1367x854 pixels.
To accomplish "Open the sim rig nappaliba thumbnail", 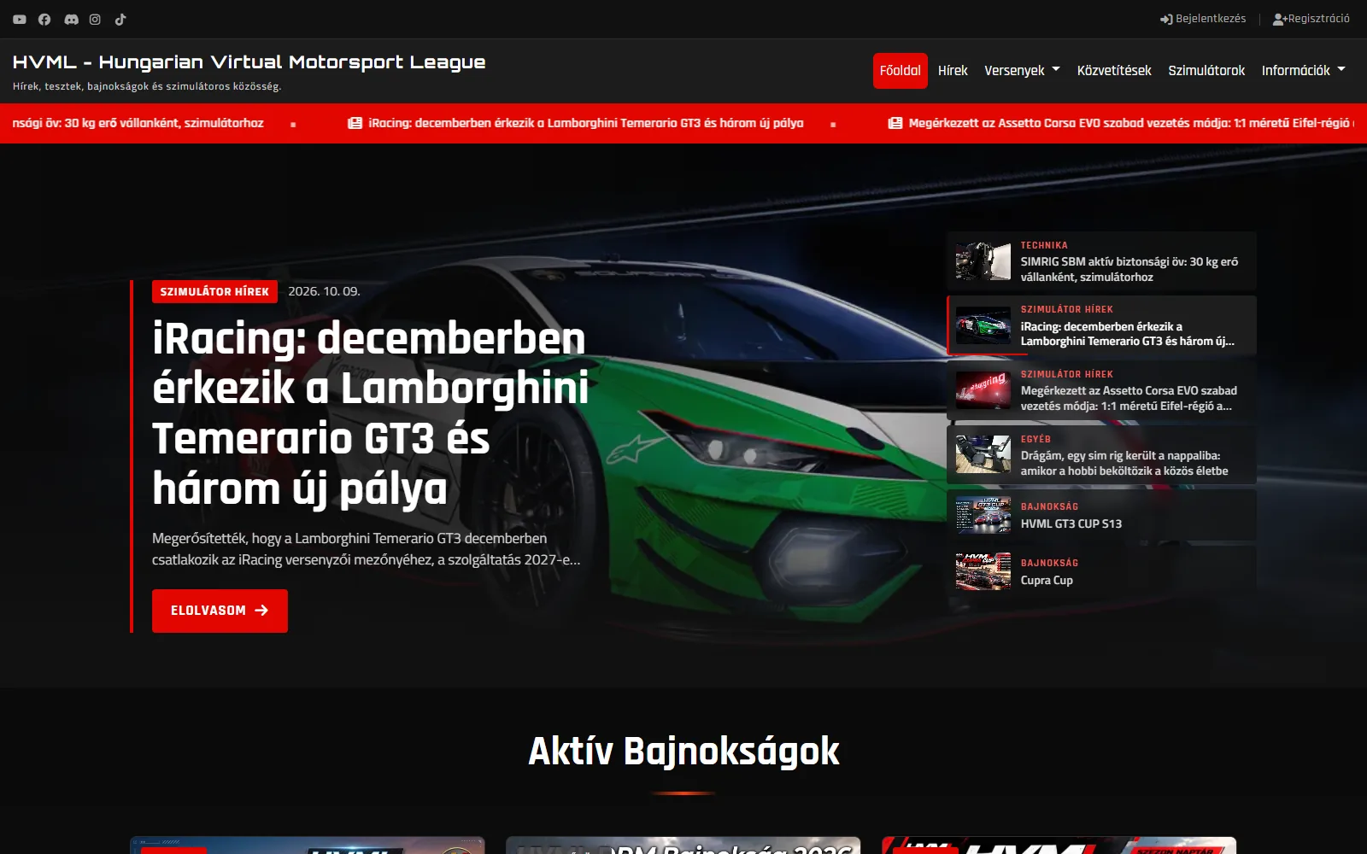I will (x=983, y=455).
